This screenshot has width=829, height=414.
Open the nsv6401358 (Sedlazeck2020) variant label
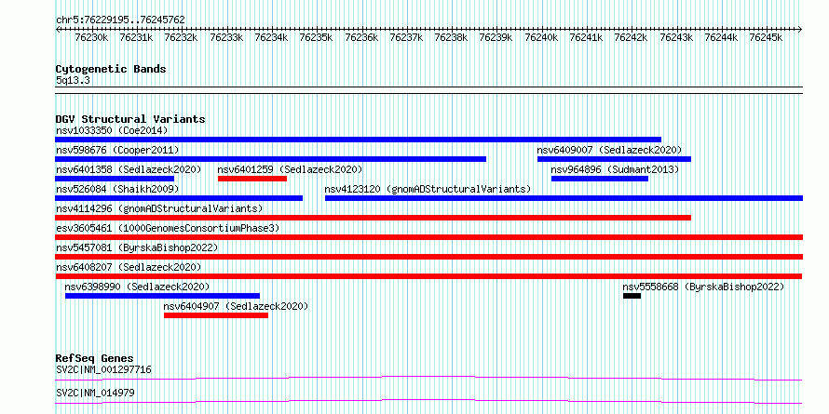(x=129, y=169)
